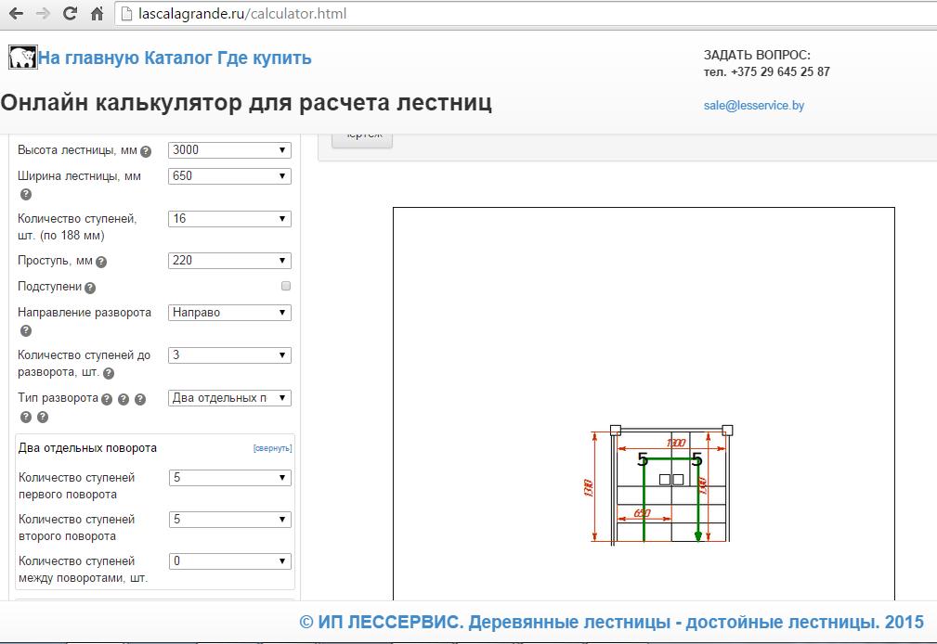The image size is (937, 644).
Task: Click the partially hidden Чертеж button
Action: click(362, 139)
